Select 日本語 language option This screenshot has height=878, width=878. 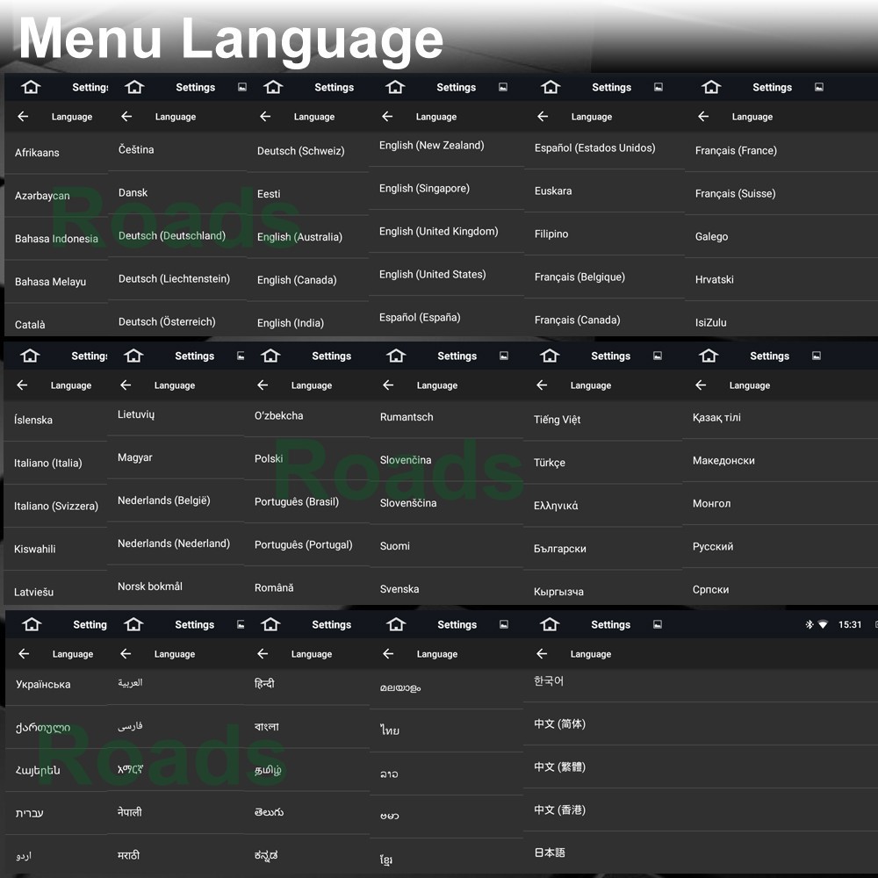click(550, 853)
